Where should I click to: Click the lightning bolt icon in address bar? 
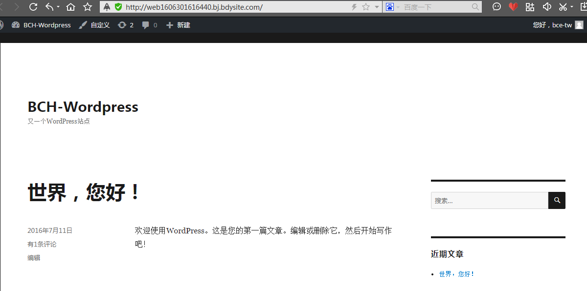pos(354,7)
